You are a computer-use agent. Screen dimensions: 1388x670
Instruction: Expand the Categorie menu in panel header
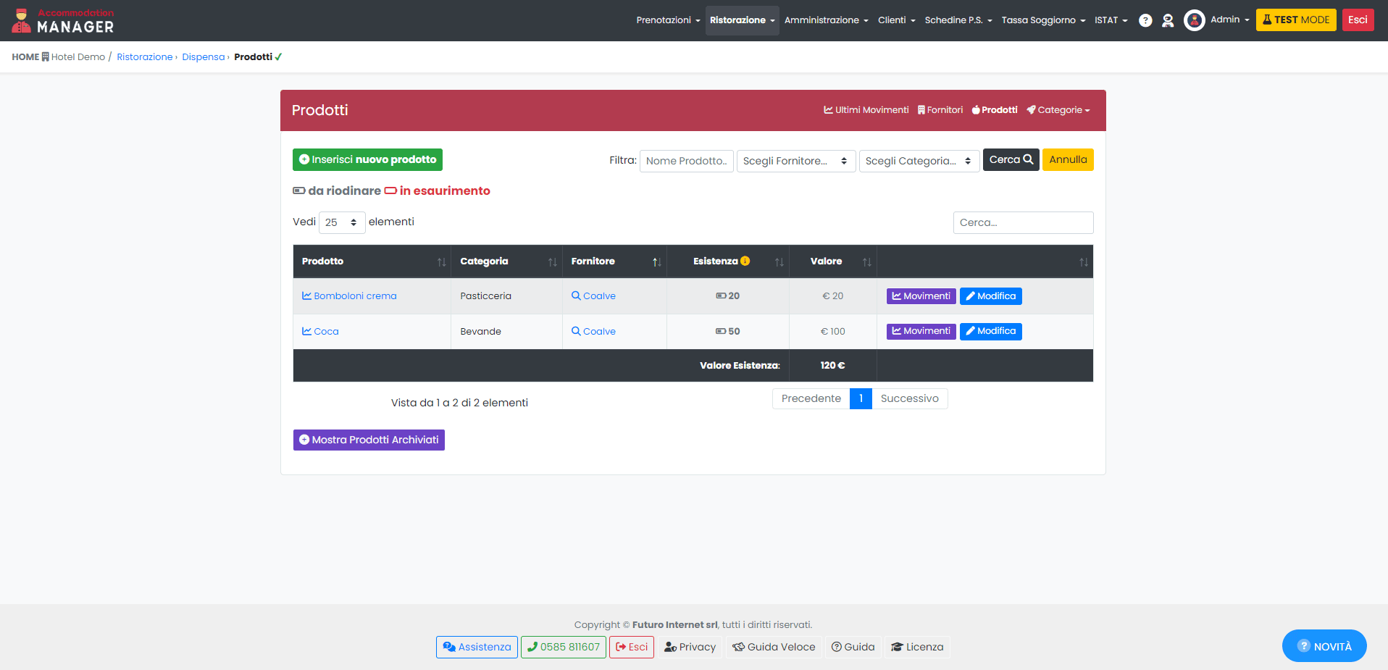click(x=1058, y=110)
